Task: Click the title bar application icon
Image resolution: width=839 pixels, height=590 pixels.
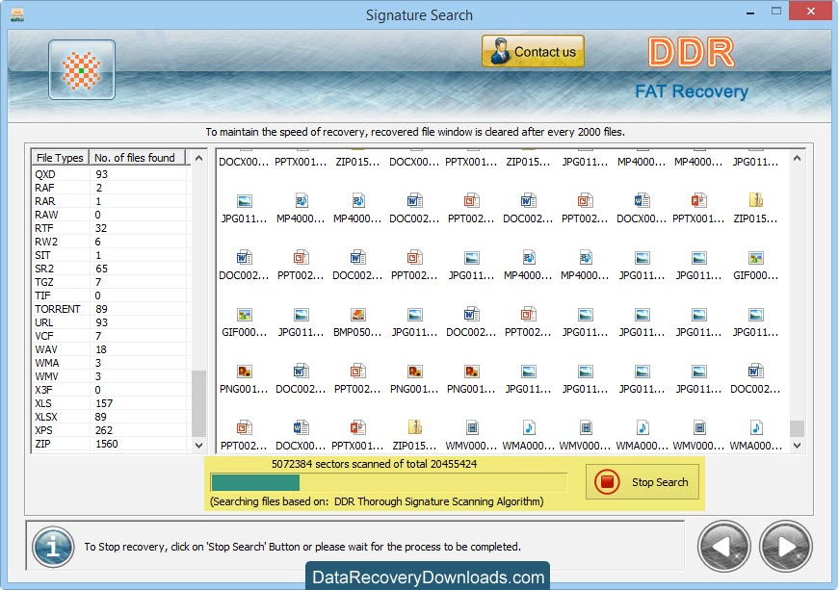Action: [17, 14]
